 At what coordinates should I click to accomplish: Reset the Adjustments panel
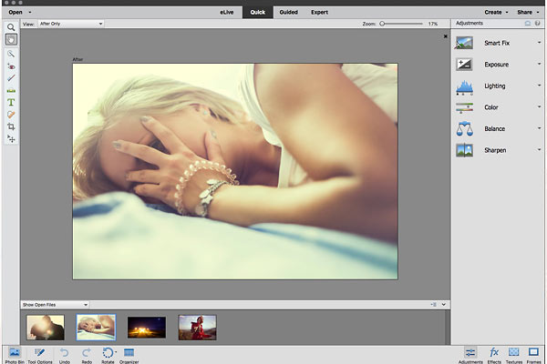tap(528, 24)
